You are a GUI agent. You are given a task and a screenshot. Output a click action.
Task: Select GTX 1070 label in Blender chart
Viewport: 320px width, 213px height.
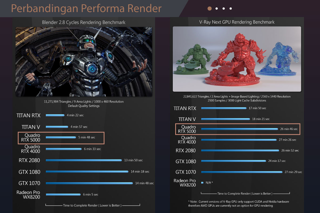[x=29, y=183]
